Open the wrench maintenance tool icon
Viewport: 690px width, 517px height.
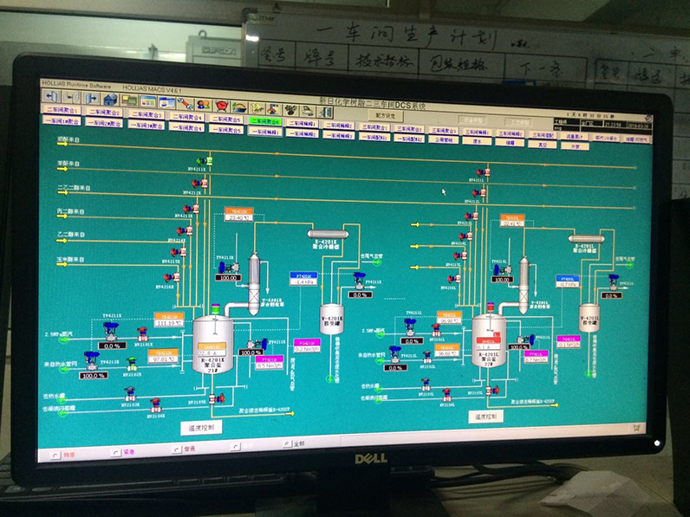tap(185, 103)
